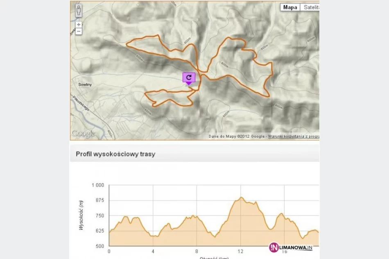The width and height of the screenshot is (389, 259).
Task: Click the Street View pegman icon
Action: [79, 11]
